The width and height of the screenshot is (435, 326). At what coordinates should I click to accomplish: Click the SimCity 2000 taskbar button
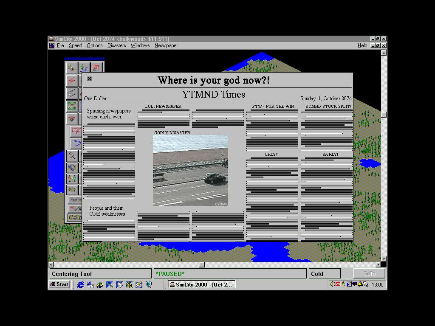tap(202, 285)
